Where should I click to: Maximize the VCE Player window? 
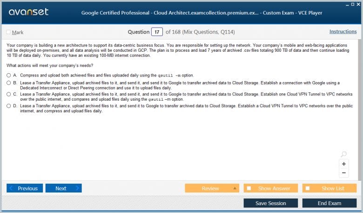click(351, 4)
